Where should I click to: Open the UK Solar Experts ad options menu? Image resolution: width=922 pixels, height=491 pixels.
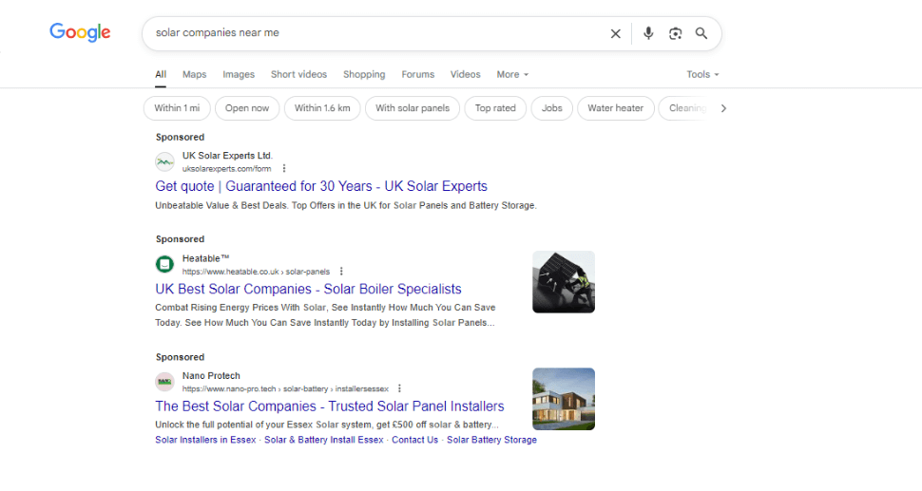pyautogui.click(x=284, y=168)
